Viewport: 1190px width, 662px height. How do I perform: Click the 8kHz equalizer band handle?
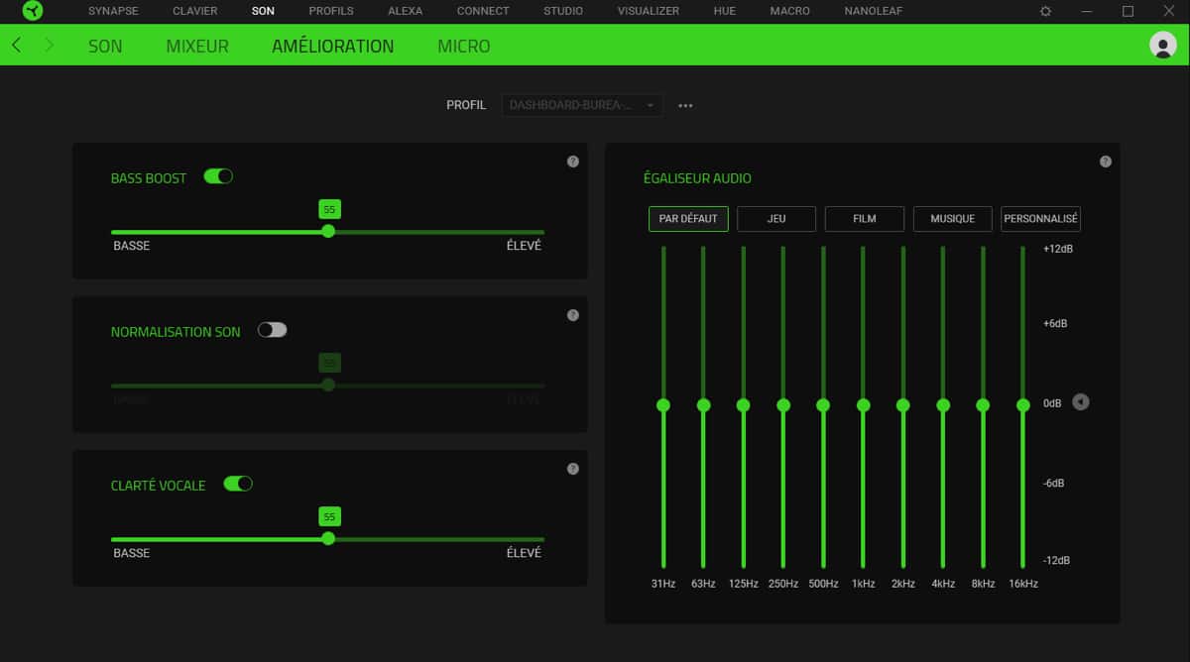pyautogui.click(x=983, y=404)
